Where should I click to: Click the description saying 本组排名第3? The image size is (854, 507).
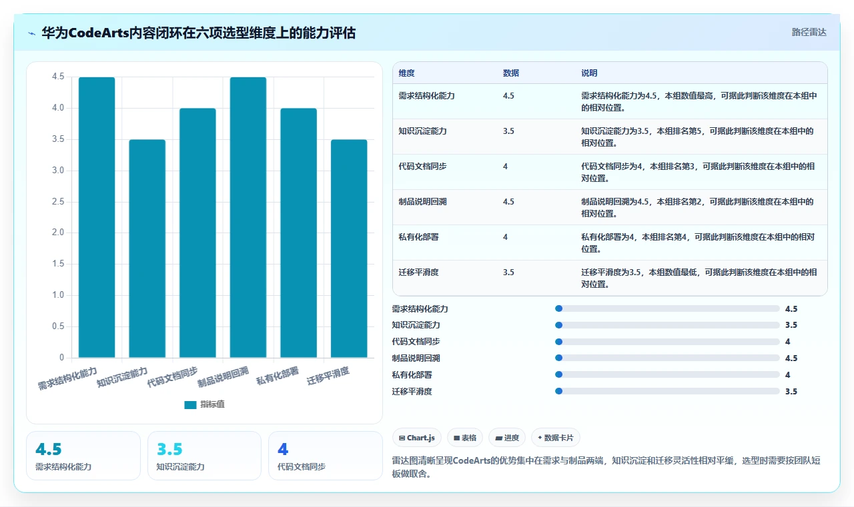697,172
